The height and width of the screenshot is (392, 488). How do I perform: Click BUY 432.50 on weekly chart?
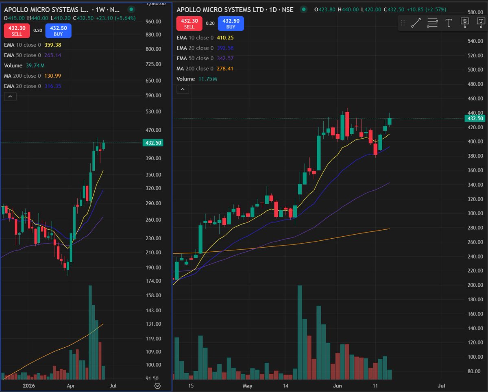59,30
